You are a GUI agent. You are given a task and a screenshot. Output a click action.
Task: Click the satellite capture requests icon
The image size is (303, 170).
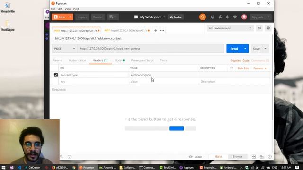click(x=213, y=17)
